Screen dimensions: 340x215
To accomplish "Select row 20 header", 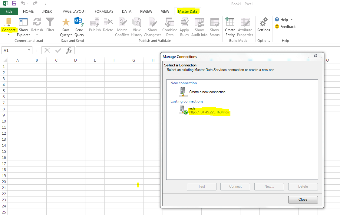I will pyautogui.click(x=4, y=182).
